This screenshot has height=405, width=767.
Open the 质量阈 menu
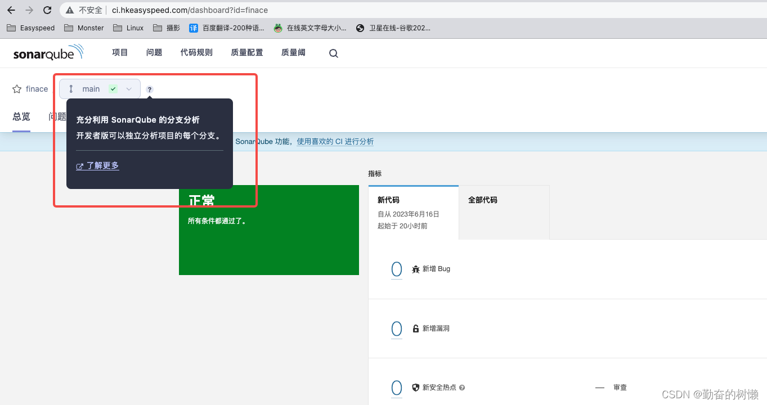click(x=293, y=53)
